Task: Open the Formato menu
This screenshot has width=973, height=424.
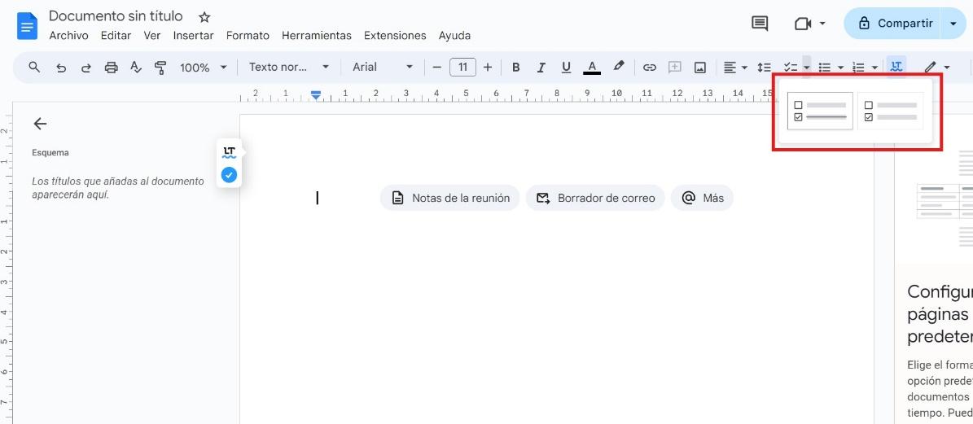Action: click(248, 35)
